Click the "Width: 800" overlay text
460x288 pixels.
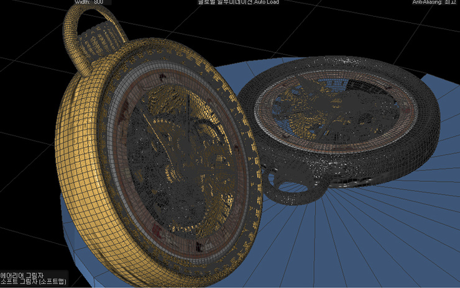click(x=89, y=2)
